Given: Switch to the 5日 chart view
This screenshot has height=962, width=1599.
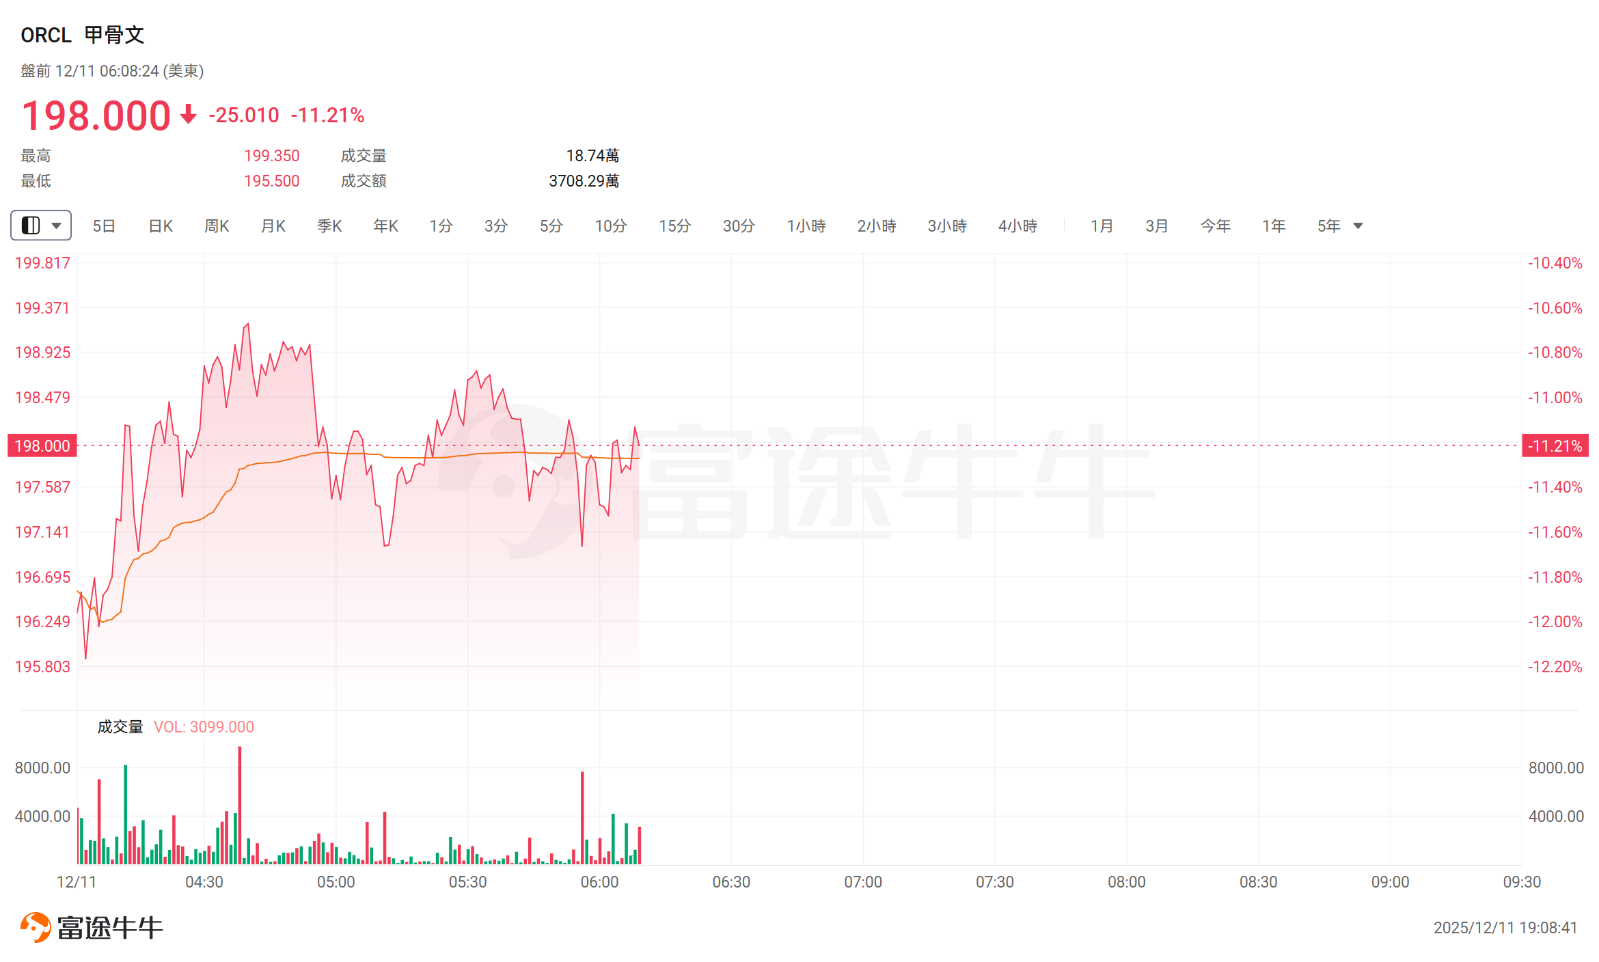Looking at the screenshot, I should pos(104,226).
